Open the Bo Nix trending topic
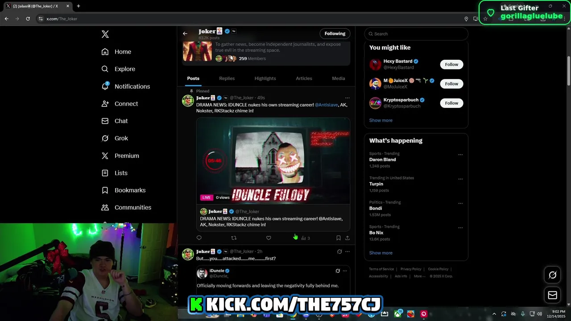Image resolution: width=571 pixels, height=321 pixels. click(x=376, y=233)
